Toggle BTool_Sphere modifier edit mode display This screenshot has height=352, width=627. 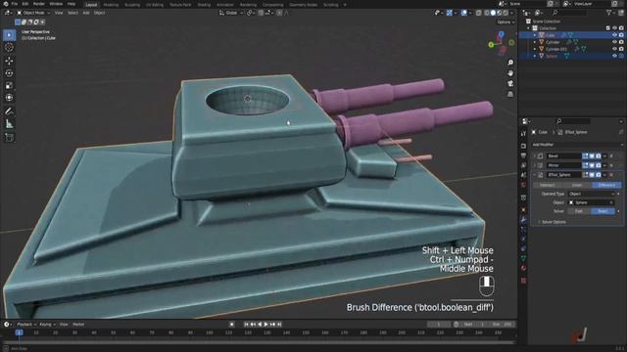click(586, 175)
